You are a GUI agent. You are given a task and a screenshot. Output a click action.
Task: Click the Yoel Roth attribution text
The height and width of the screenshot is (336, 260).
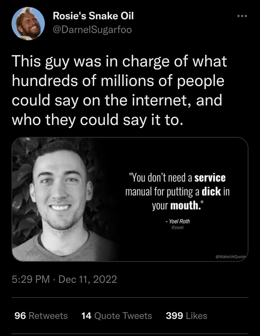click(x=178, y=221)
